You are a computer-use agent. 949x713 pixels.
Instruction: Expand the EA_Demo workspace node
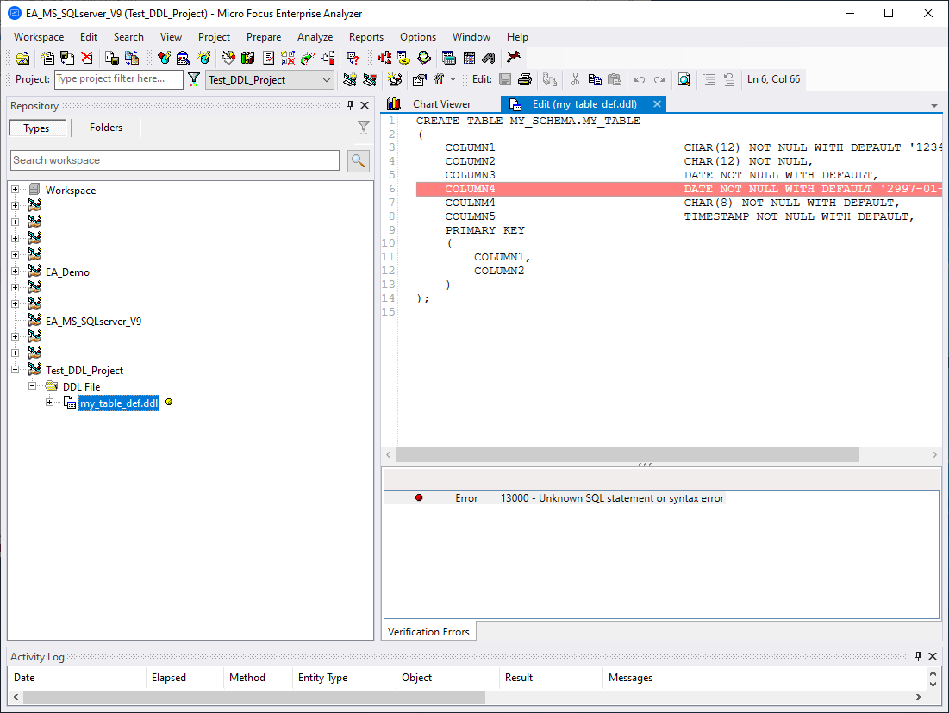14,272
